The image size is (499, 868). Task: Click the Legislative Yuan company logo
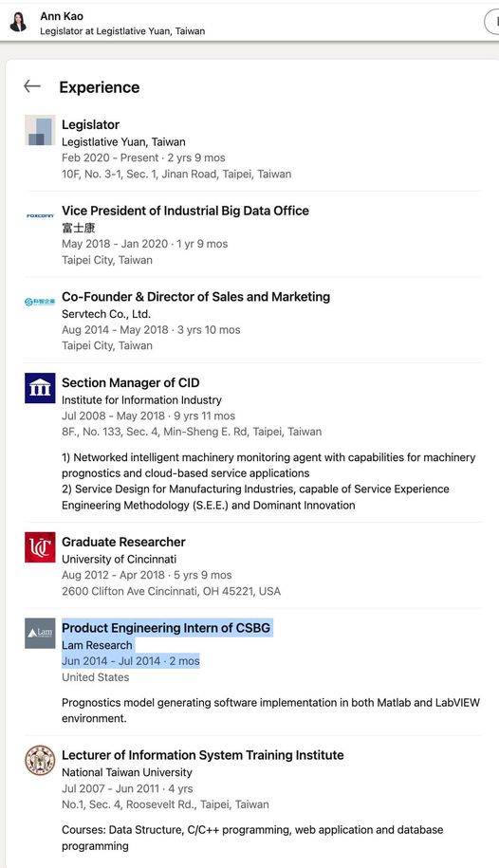click(x=40, y=130)
